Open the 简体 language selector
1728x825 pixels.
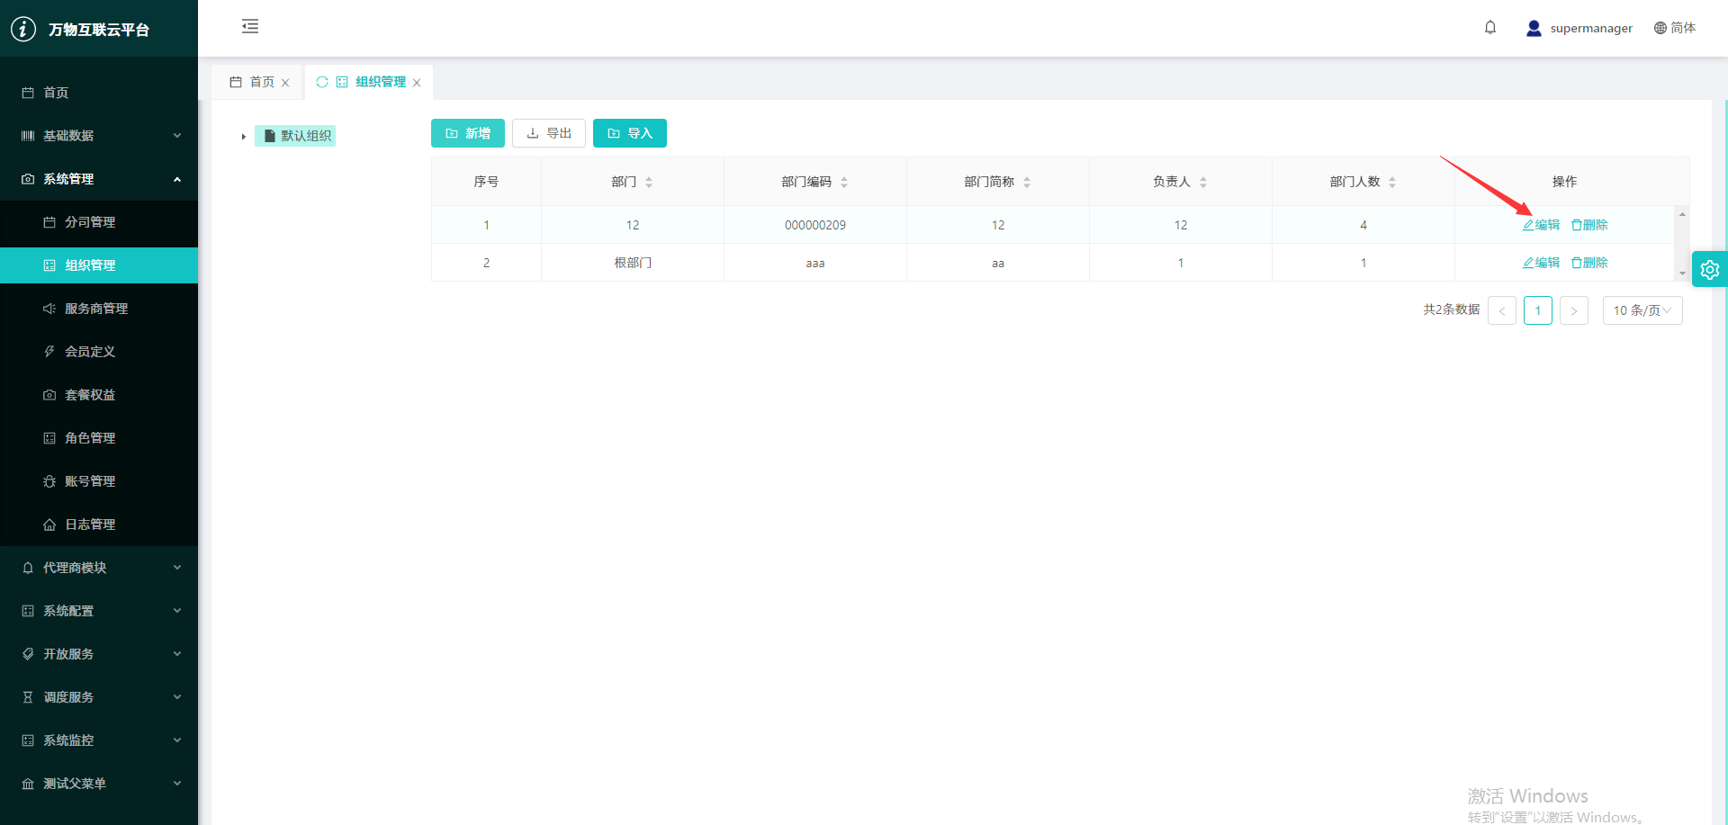pos(1674,28)
